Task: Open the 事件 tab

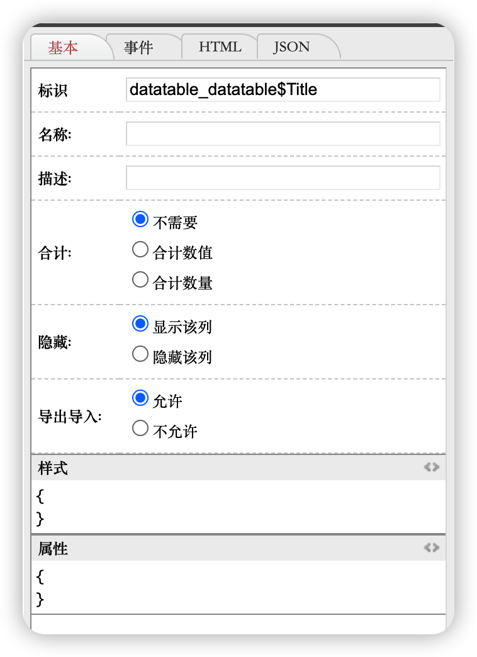Action: pos(138,47)
